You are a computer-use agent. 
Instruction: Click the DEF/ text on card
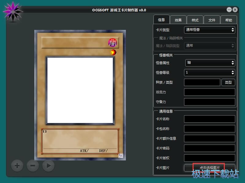[103, 151]
